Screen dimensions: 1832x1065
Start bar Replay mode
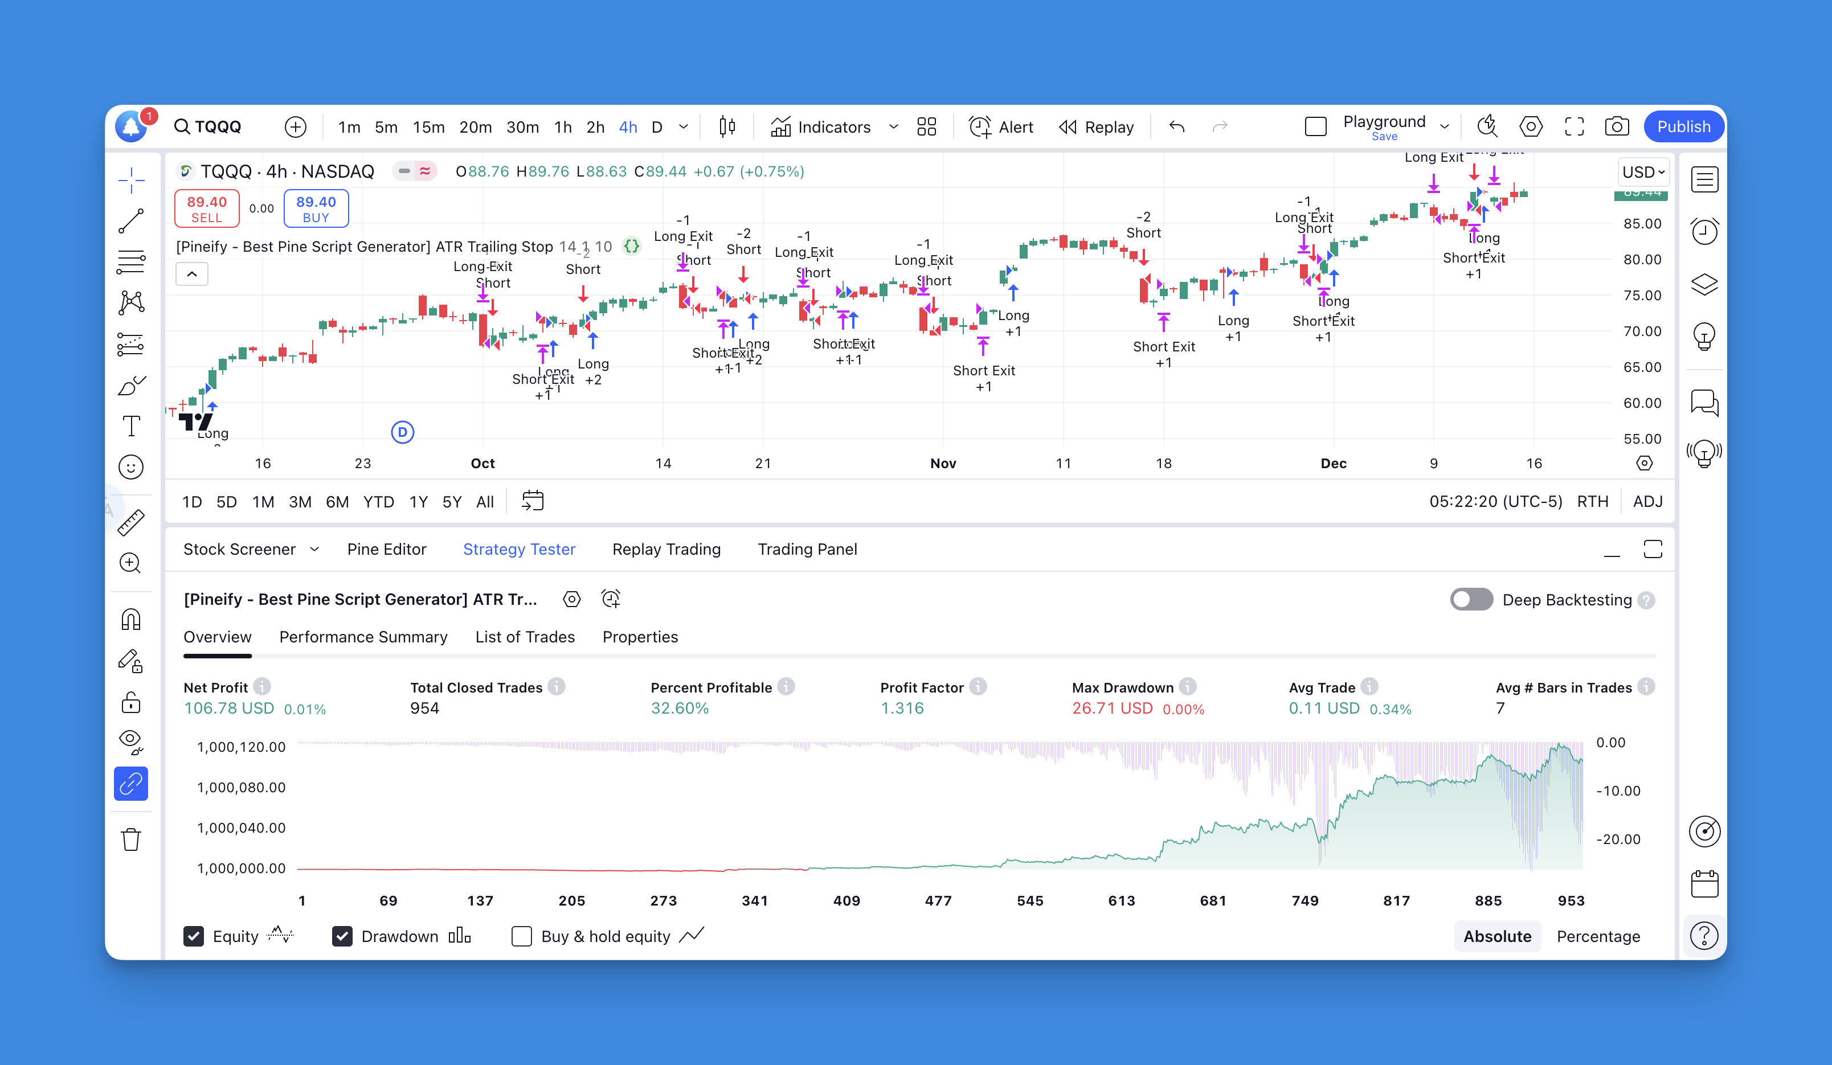1095,127
